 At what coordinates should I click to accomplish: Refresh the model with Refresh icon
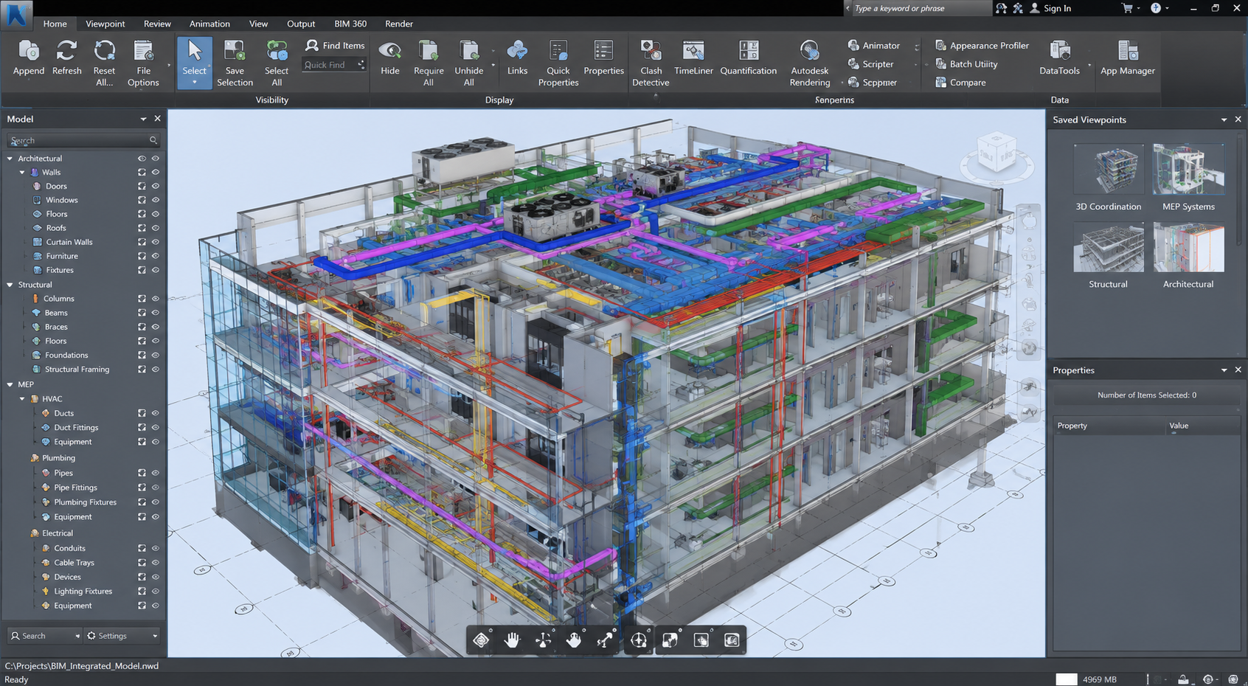(66, 50)
